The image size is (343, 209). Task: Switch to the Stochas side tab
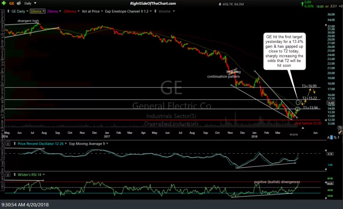click(2, 16)
